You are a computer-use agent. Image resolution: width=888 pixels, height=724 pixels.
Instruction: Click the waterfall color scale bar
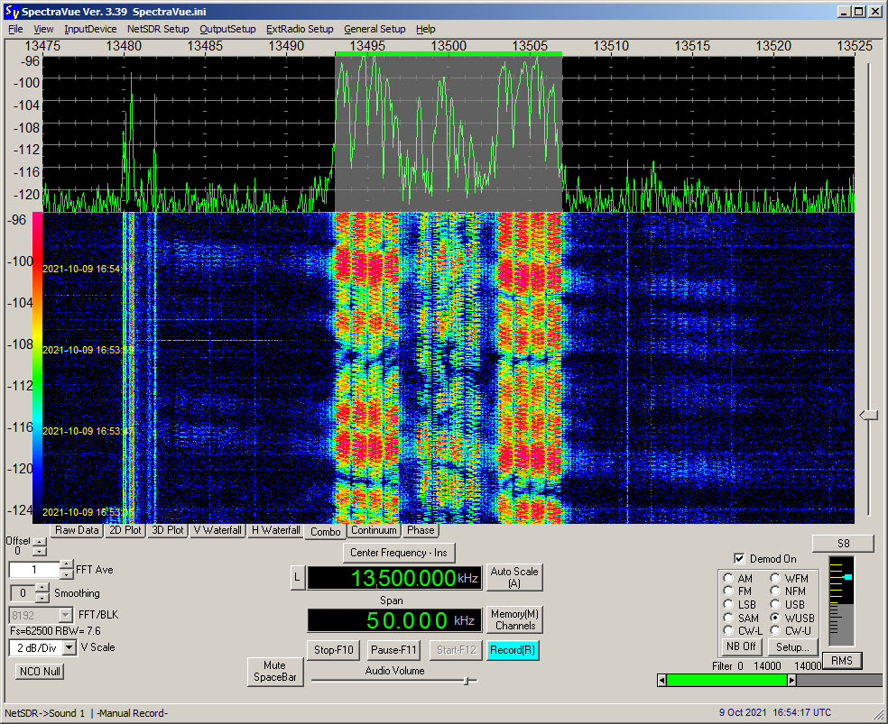point(37,367)
